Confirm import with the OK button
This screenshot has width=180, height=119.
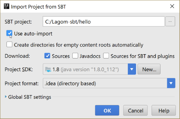(107, 110)
